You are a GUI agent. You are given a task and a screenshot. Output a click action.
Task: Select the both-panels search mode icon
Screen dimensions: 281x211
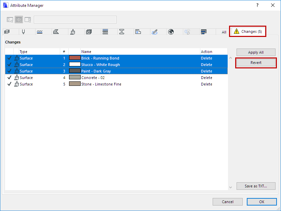click(19, 19)
